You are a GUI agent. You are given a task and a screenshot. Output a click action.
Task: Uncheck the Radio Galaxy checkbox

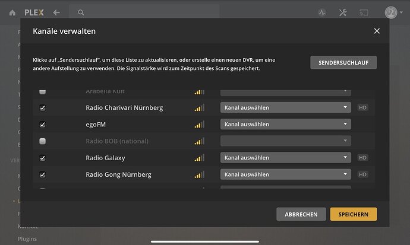(42, 158)
